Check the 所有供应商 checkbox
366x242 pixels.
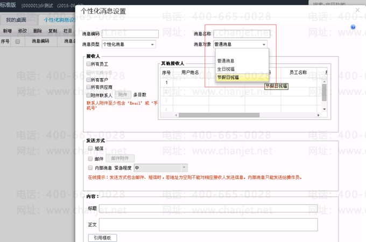[88, 87]
